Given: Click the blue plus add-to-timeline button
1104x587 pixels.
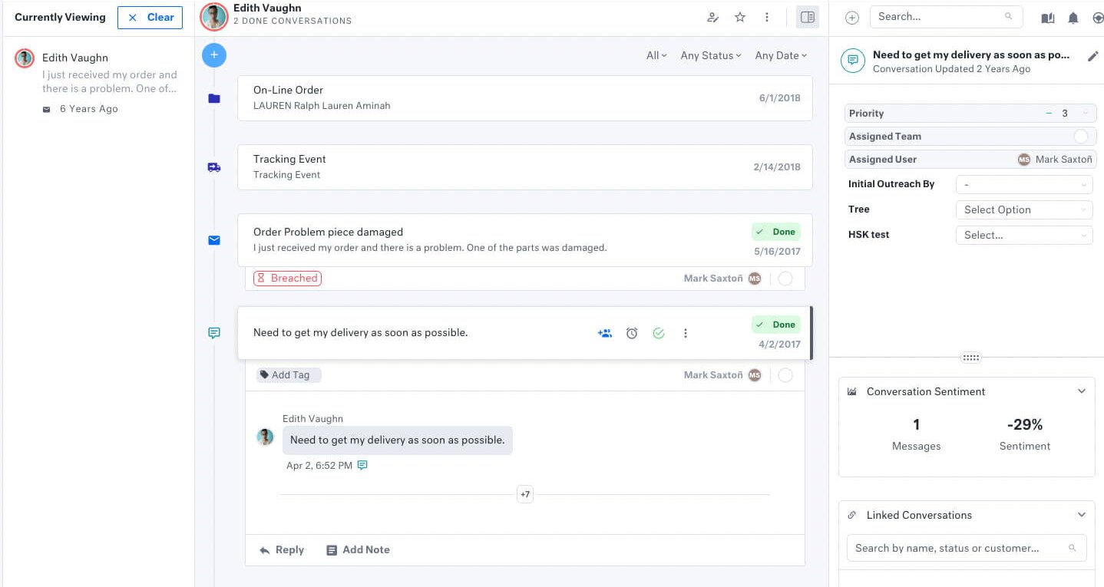Looking at the screenshot, I should point(214,54).
